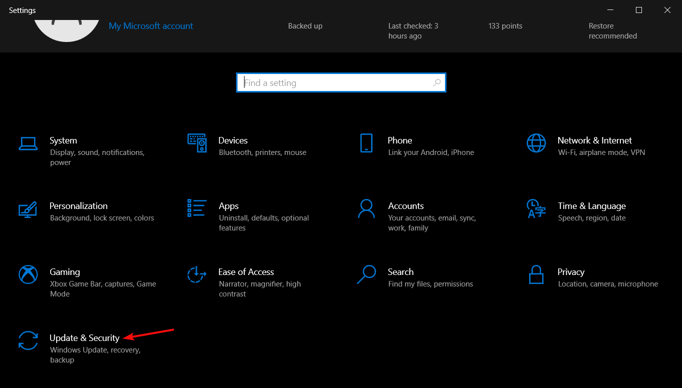The image size is (682, 388).
Task: Open Network & Internet globe icon
Action: 536,143
